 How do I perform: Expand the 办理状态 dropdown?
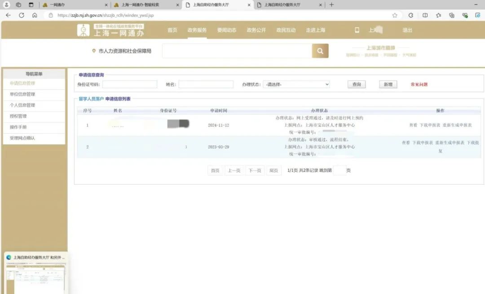point(296,84)
